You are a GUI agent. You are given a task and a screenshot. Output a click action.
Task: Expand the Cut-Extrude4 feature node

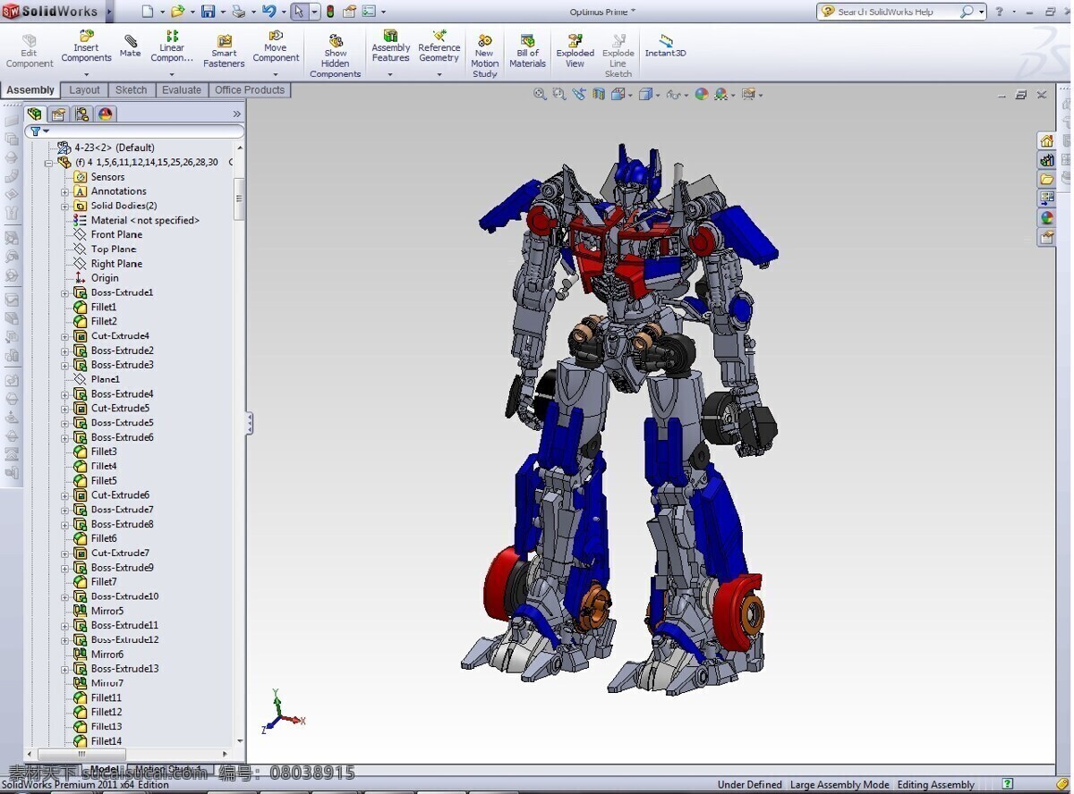point(64,336)
